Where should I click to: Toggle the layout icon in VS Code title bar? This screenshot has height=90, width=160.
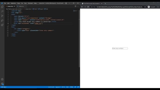click(x=66, y=3)
